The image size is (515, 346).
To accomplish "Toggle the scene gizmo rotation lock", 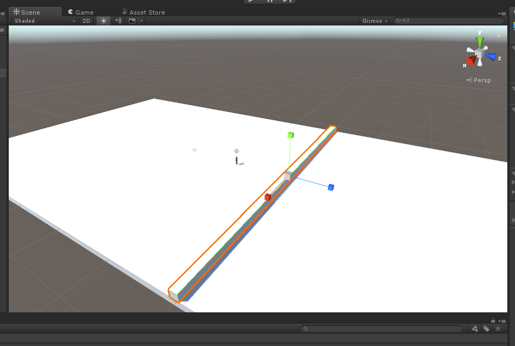I will click(499, 35).
